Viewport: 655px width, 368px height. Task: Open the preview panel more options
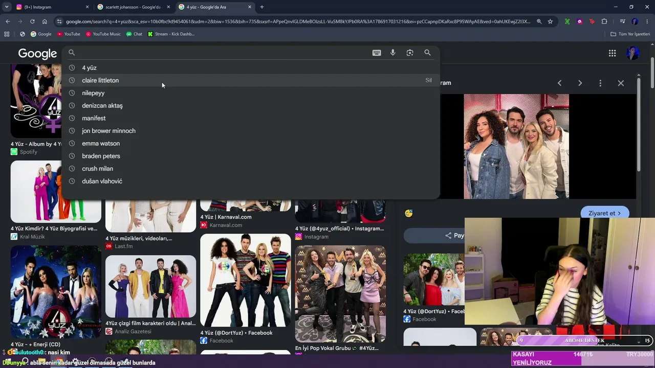600,83
